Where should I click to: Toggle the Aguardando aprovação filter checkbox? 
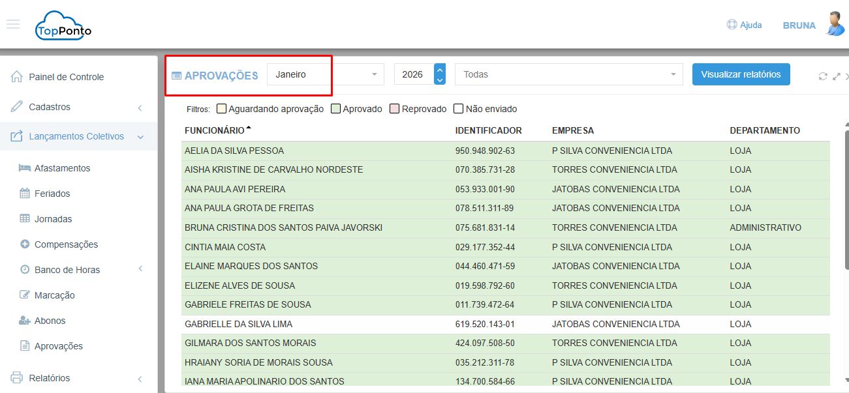[222, 109]
